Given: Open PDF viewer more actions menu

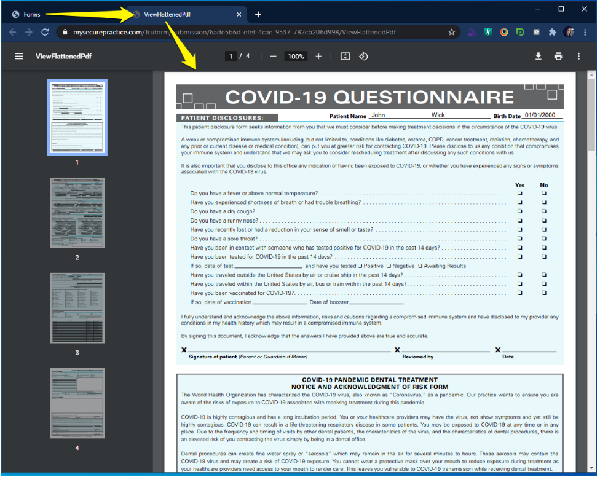Looking at the screenshot, I should point(578,57).
